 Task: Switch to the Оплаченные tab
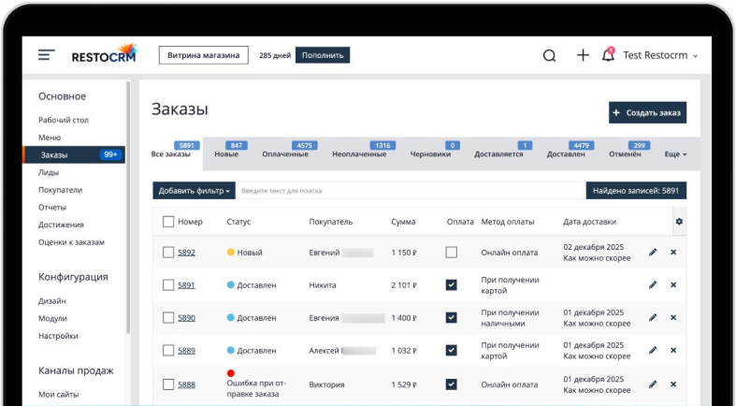(285, 154)
